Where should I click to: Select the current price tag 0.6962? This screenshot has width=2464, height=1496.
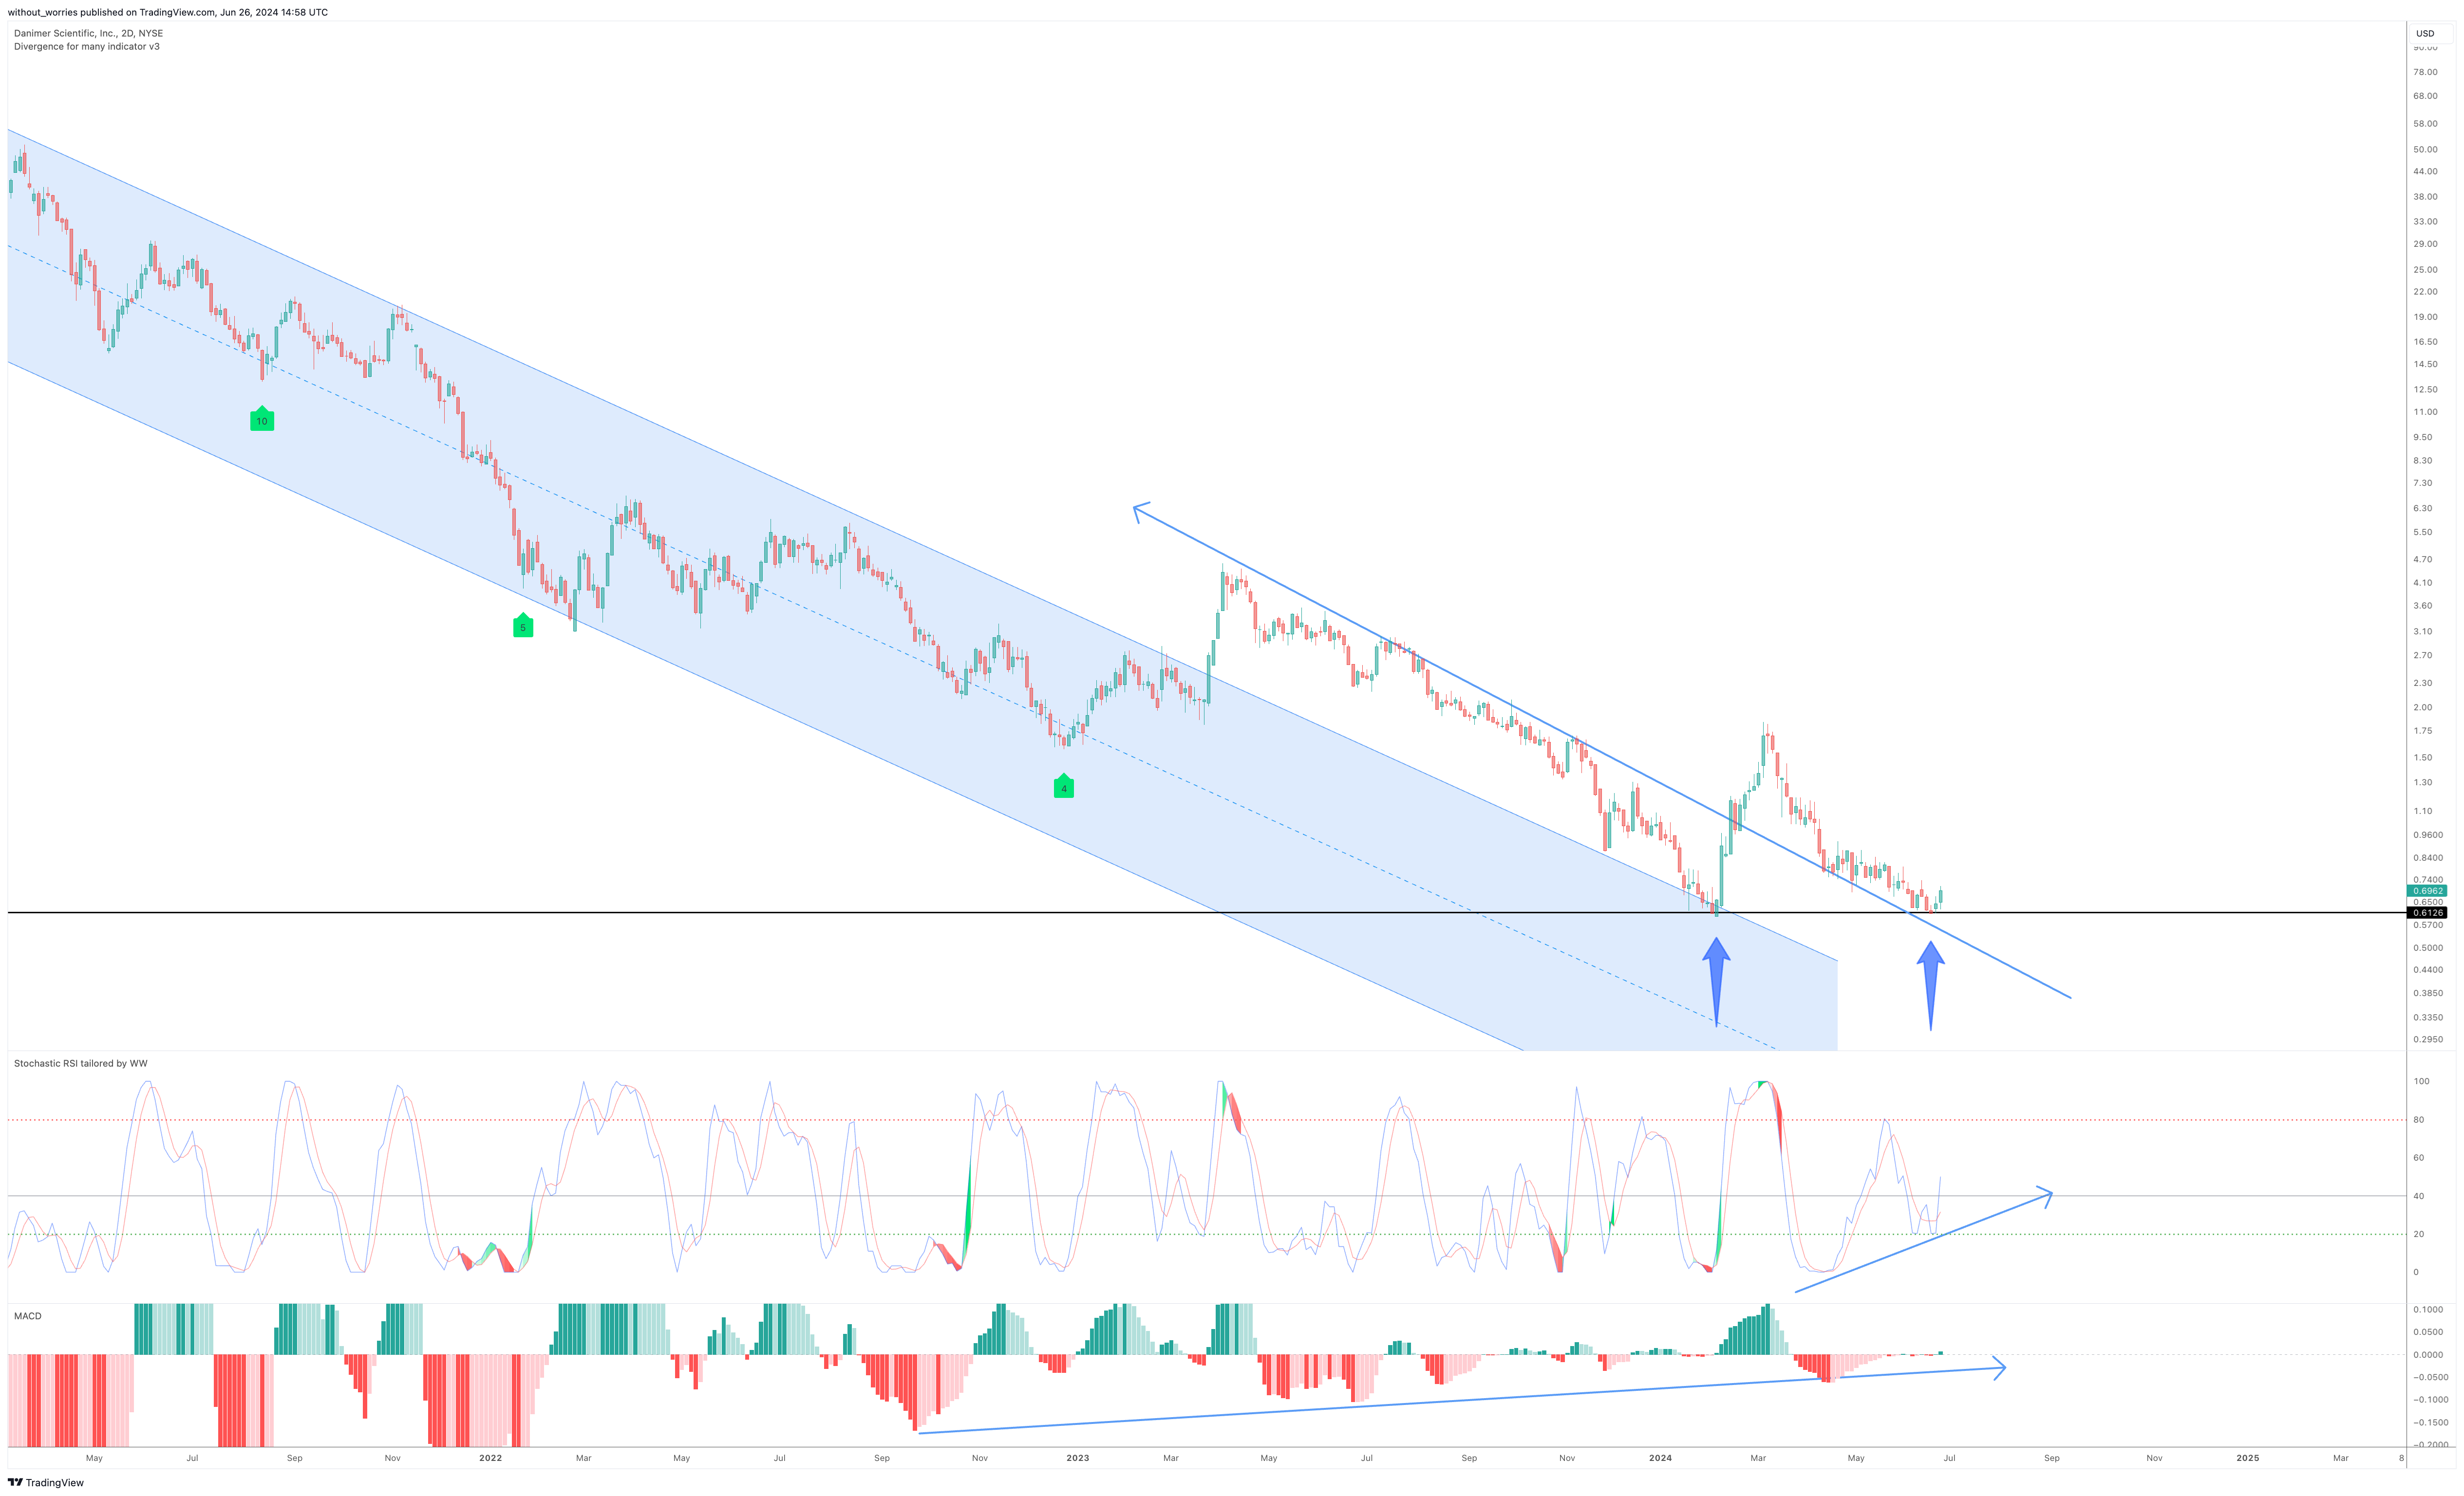2427,890
